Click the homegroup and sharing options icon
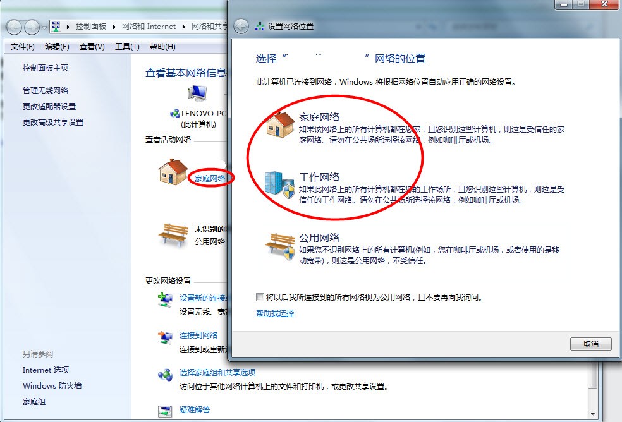This screenshot has height=422, width=622. tap(164, 375)
